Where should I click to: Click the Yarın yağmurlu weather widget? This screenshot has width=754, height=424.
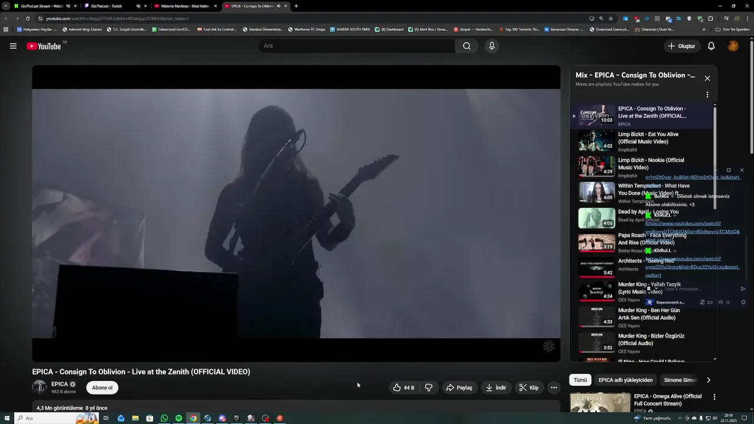(652, 418)
